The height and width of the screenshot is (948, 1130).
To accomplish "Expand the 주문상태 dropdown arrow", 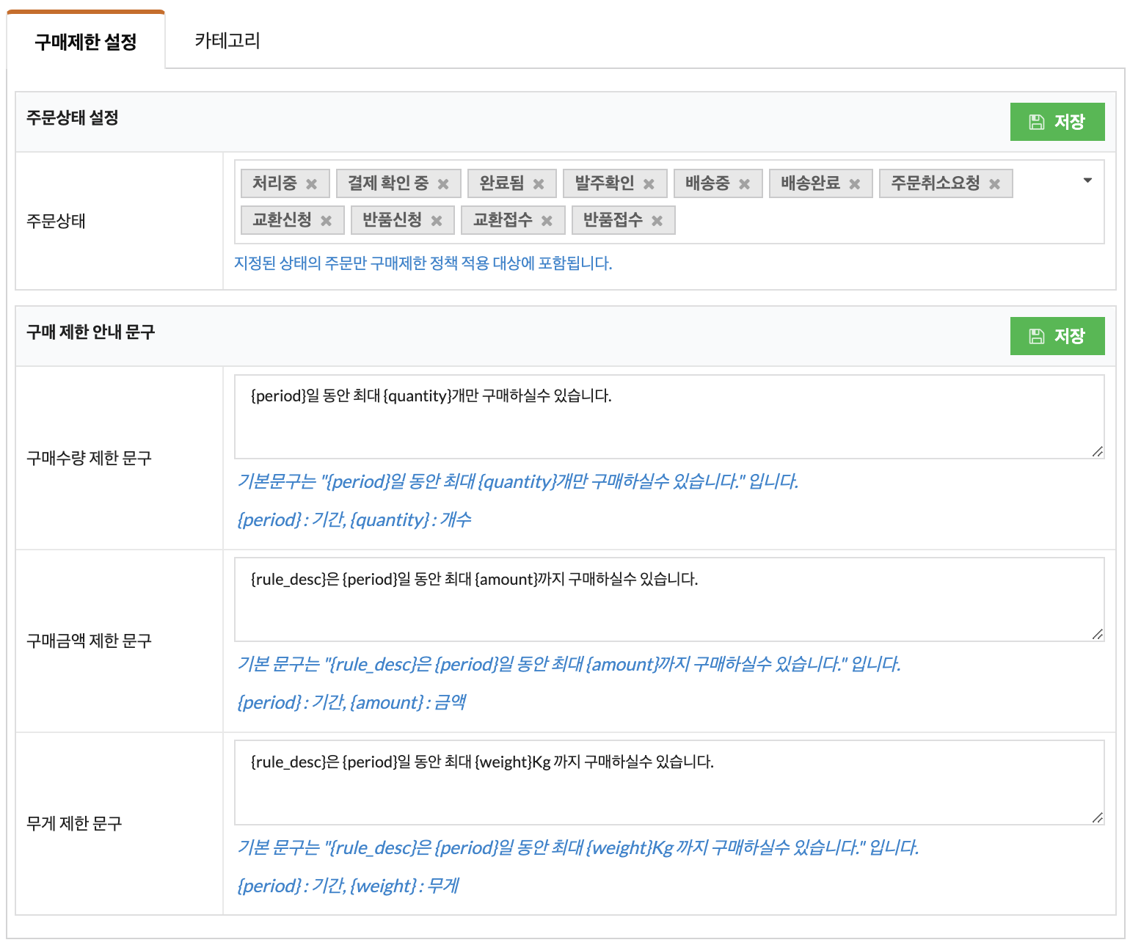I will click(x=1087, y=181).
